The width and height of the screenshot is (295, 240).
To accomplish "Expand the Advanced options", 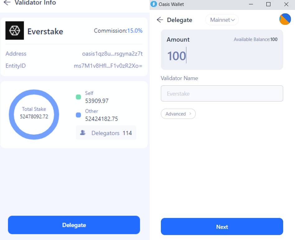I will pos(178,114).
